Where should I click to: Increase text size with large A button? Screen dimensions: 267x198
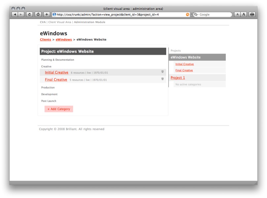(244, 15)
